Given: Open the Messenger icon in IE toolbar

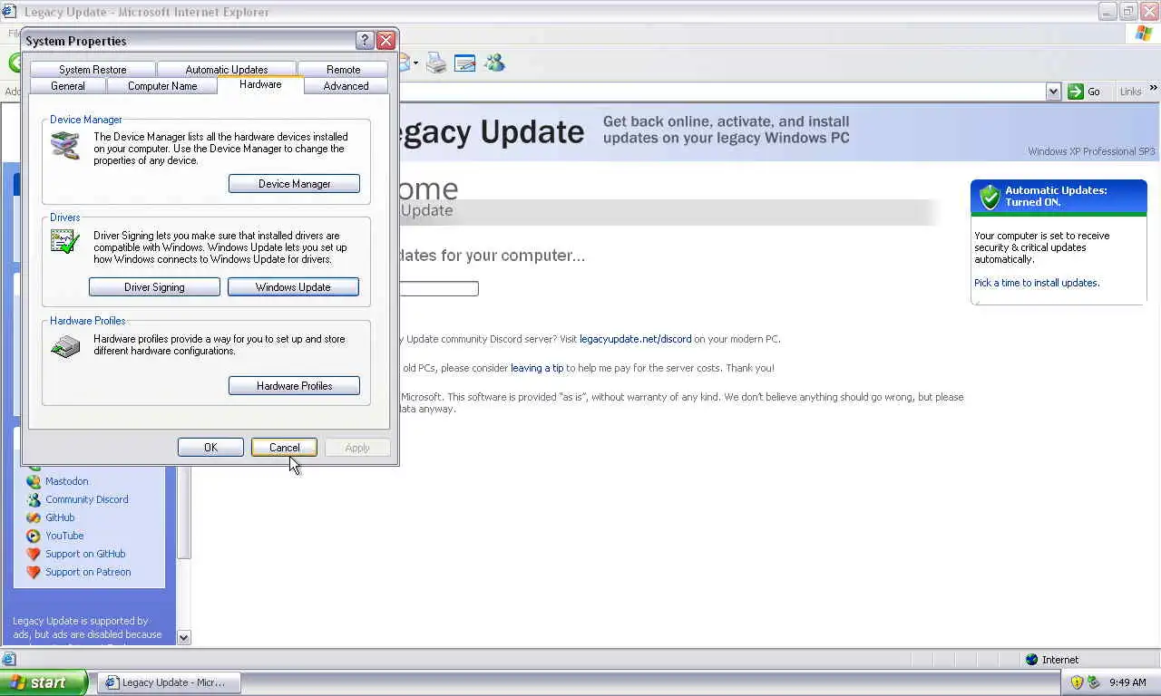Looking at the screenshot, I should pos(493,63).
